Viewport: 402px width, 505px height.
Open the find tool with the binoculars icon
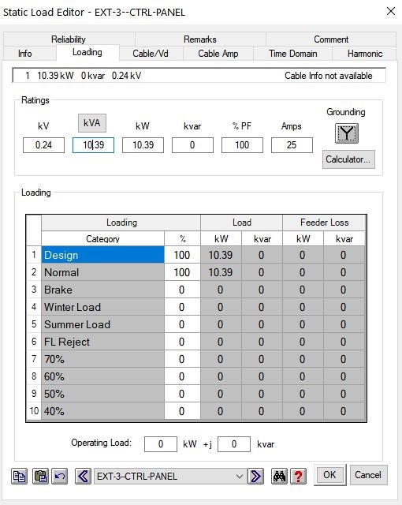pyautogui.click(x=279, y=477)
